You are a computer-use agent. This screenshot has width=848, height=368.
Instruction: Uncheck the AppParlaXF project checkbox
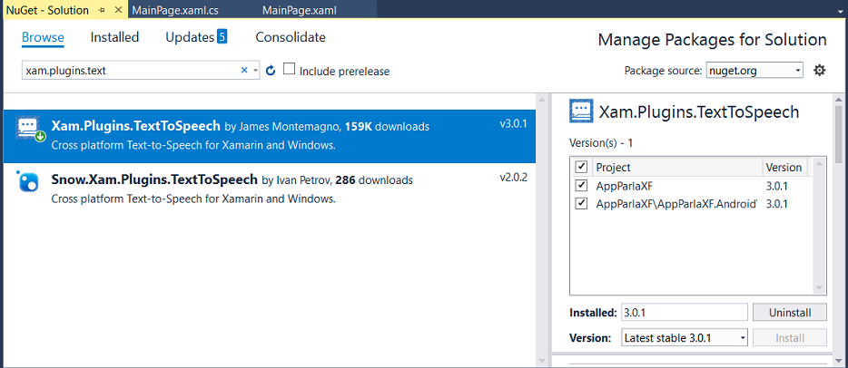[x=581, y=185]
